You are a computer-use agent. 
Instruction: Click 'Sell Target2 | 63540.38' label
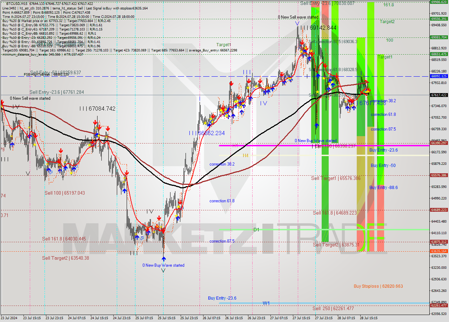[x=66, y=258]
